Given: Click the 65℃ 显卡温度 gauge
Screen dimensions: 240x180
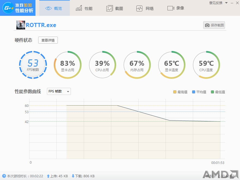Looking at the screenshot, I should pos(172,65).
